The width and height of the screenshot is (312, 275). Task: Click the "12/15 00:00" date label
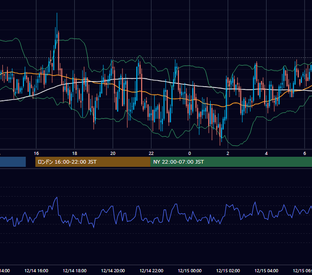189,270
